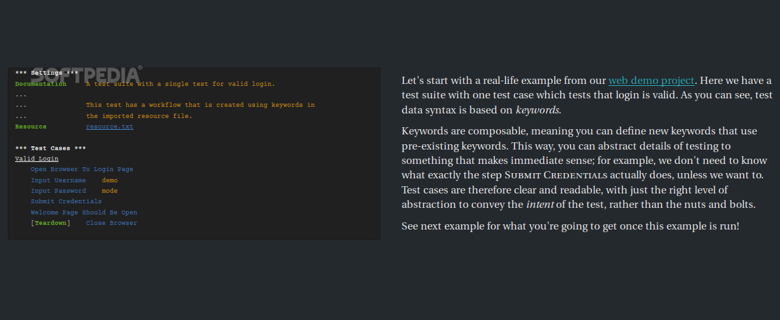Viewport: 780px width, 320px height.
Task: Open the web demo project link
Action: click(651, 81)
